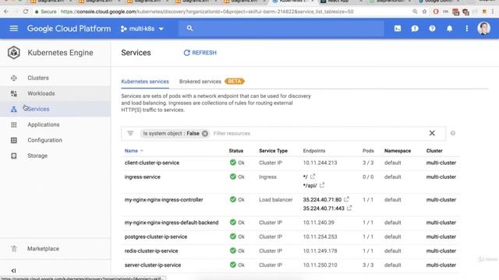Viewport: 499px width, 280px height.
Task: Open redis-cluster-ip-service details
Action: [x=151, y=250]
